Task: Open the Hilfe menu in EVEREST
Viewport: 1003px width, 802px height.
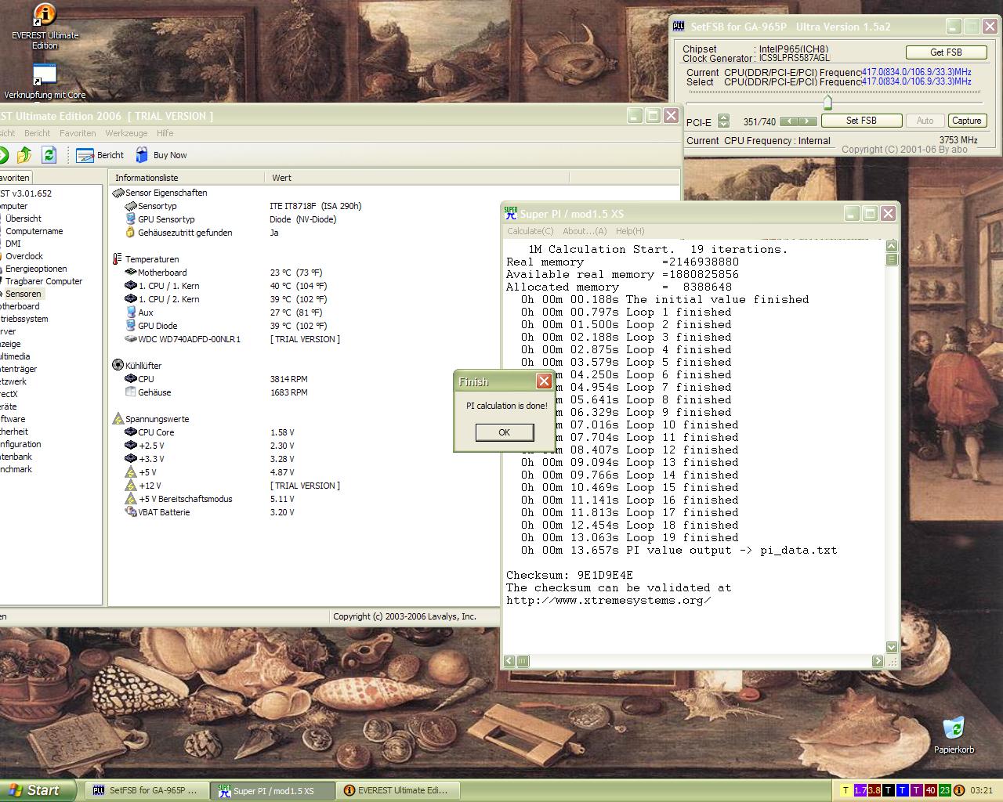Action: tap(165, 133)
